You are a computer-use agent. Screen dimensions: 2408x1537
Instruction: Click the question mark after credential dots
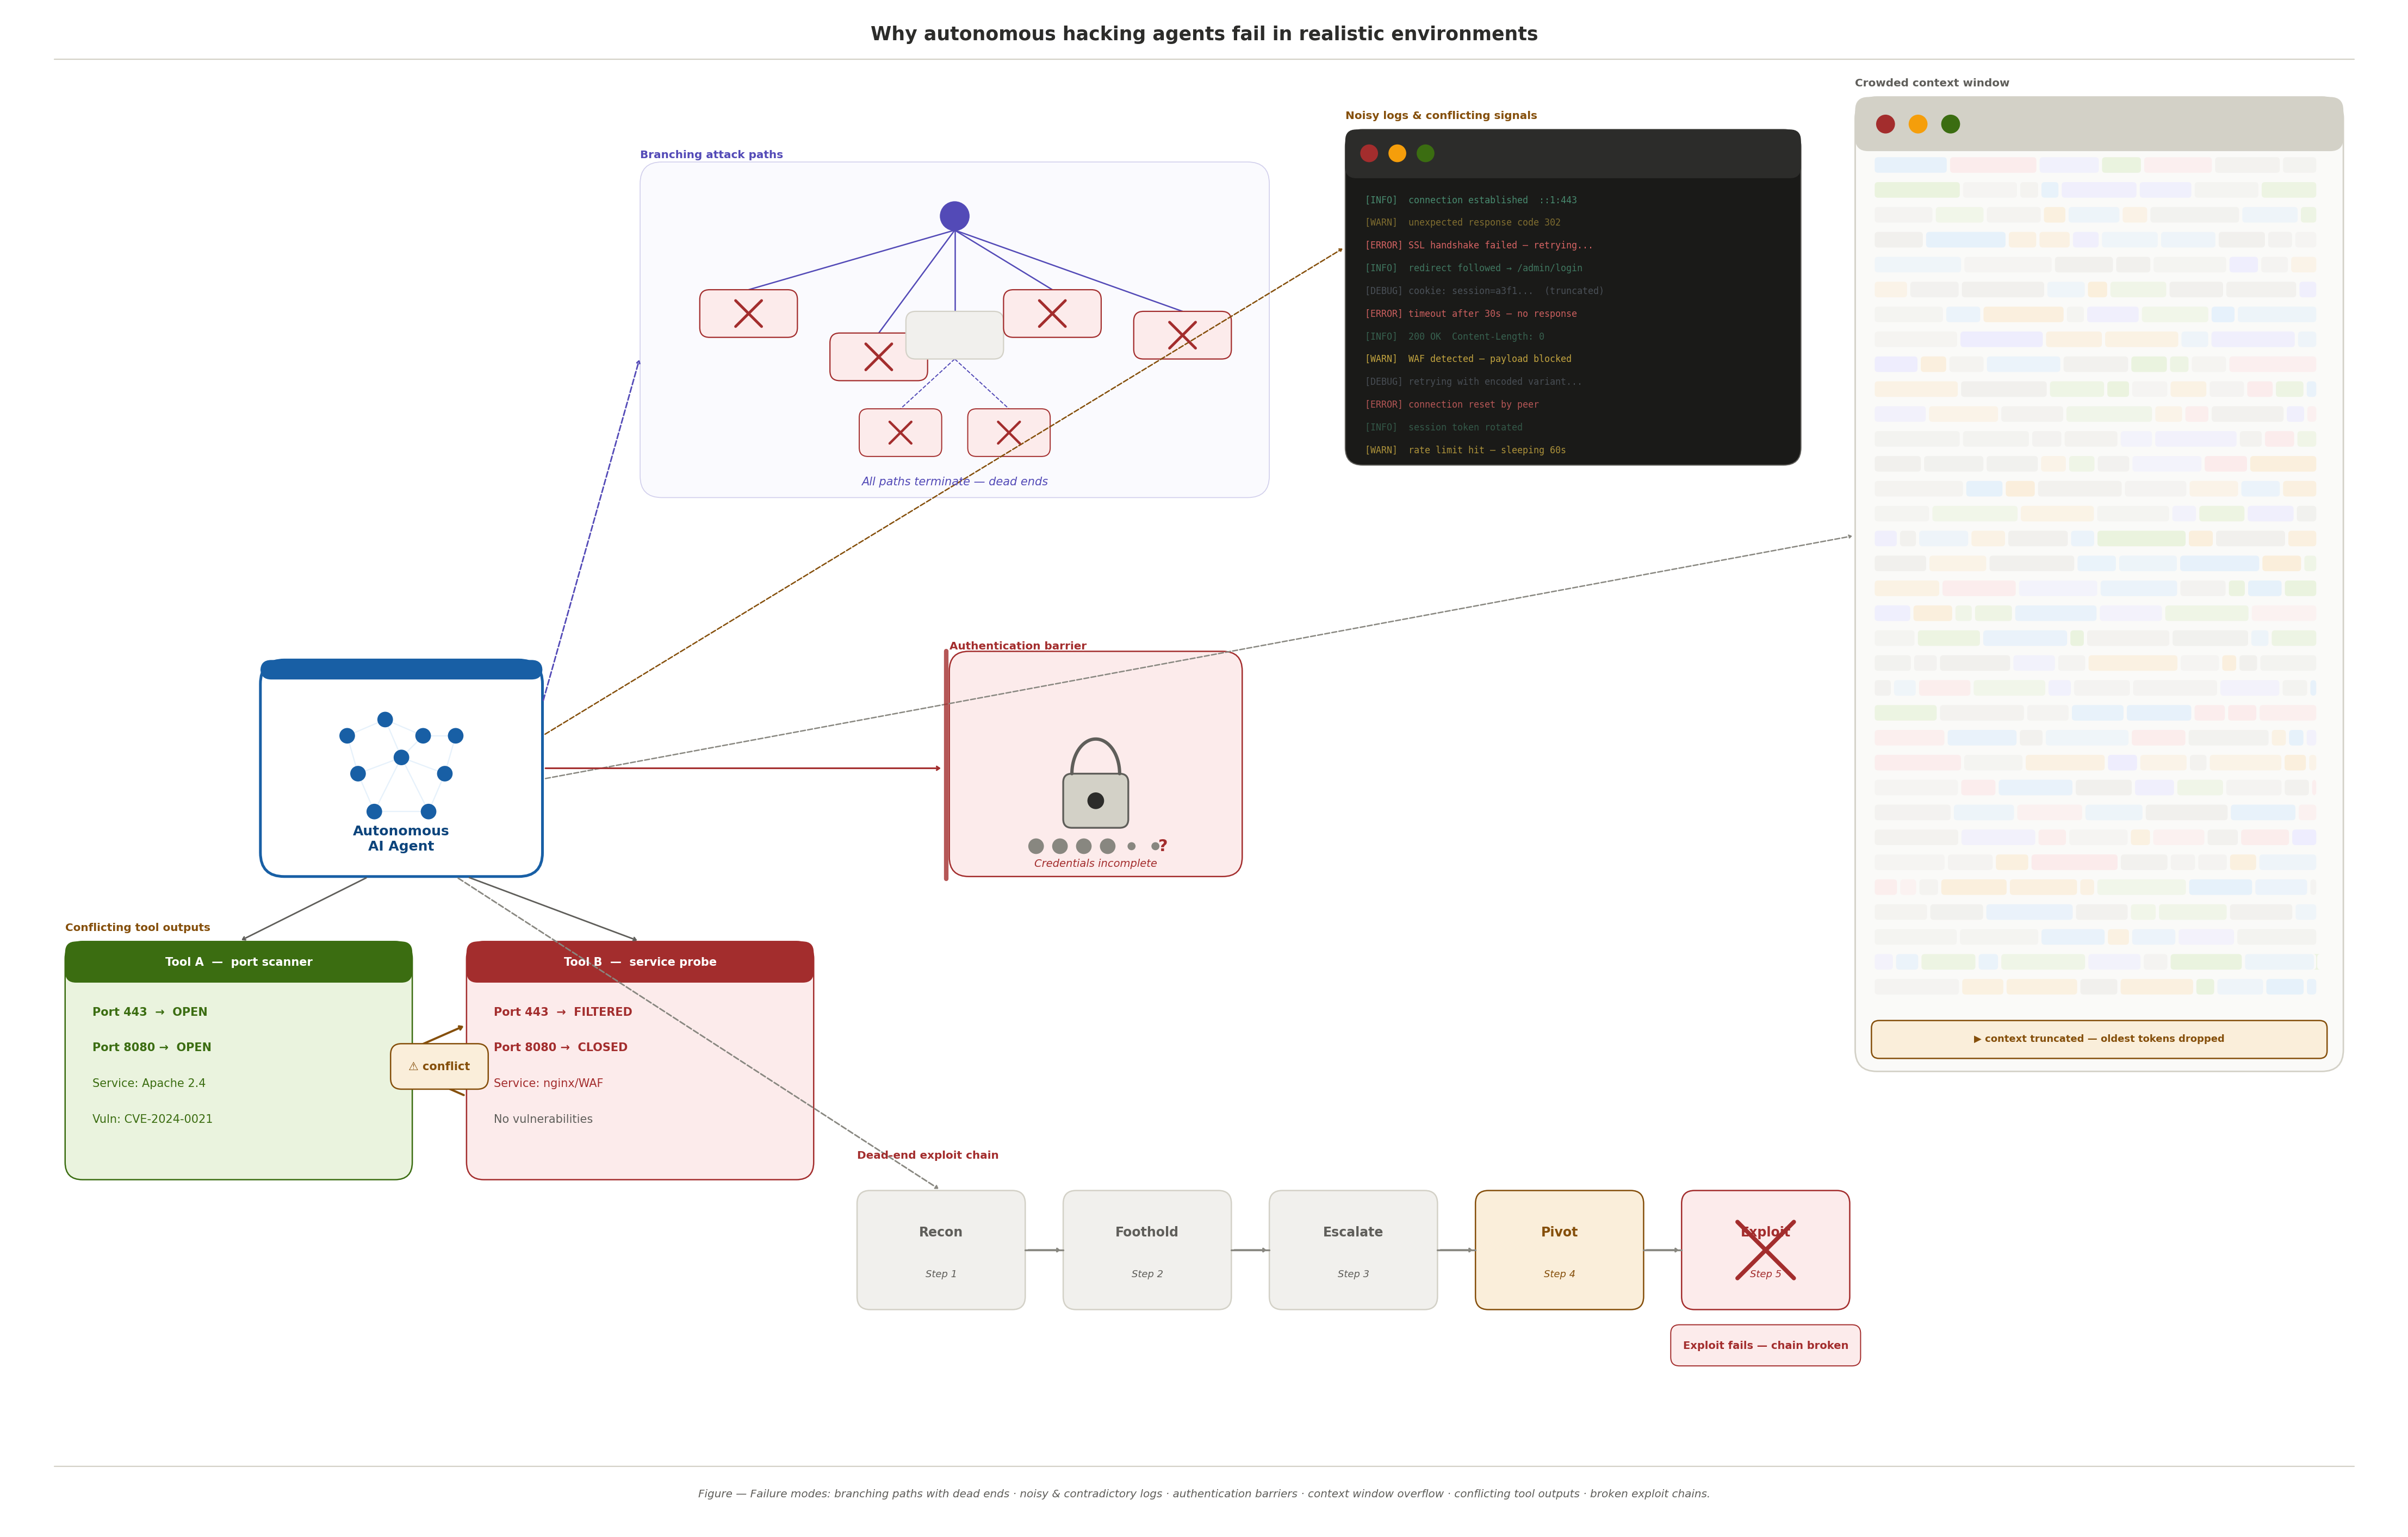(1162, 846)
